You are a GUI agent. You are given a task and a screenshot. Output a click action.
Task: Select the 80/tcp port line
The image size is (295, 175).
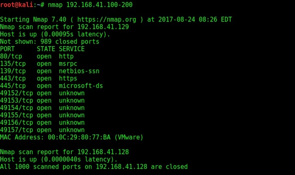pos(37,56)
